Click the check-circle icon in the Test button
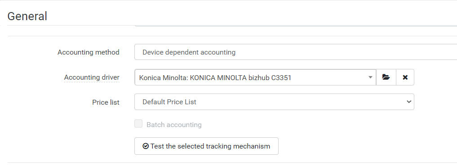The image size is (457, 166). tap(146, 146)
